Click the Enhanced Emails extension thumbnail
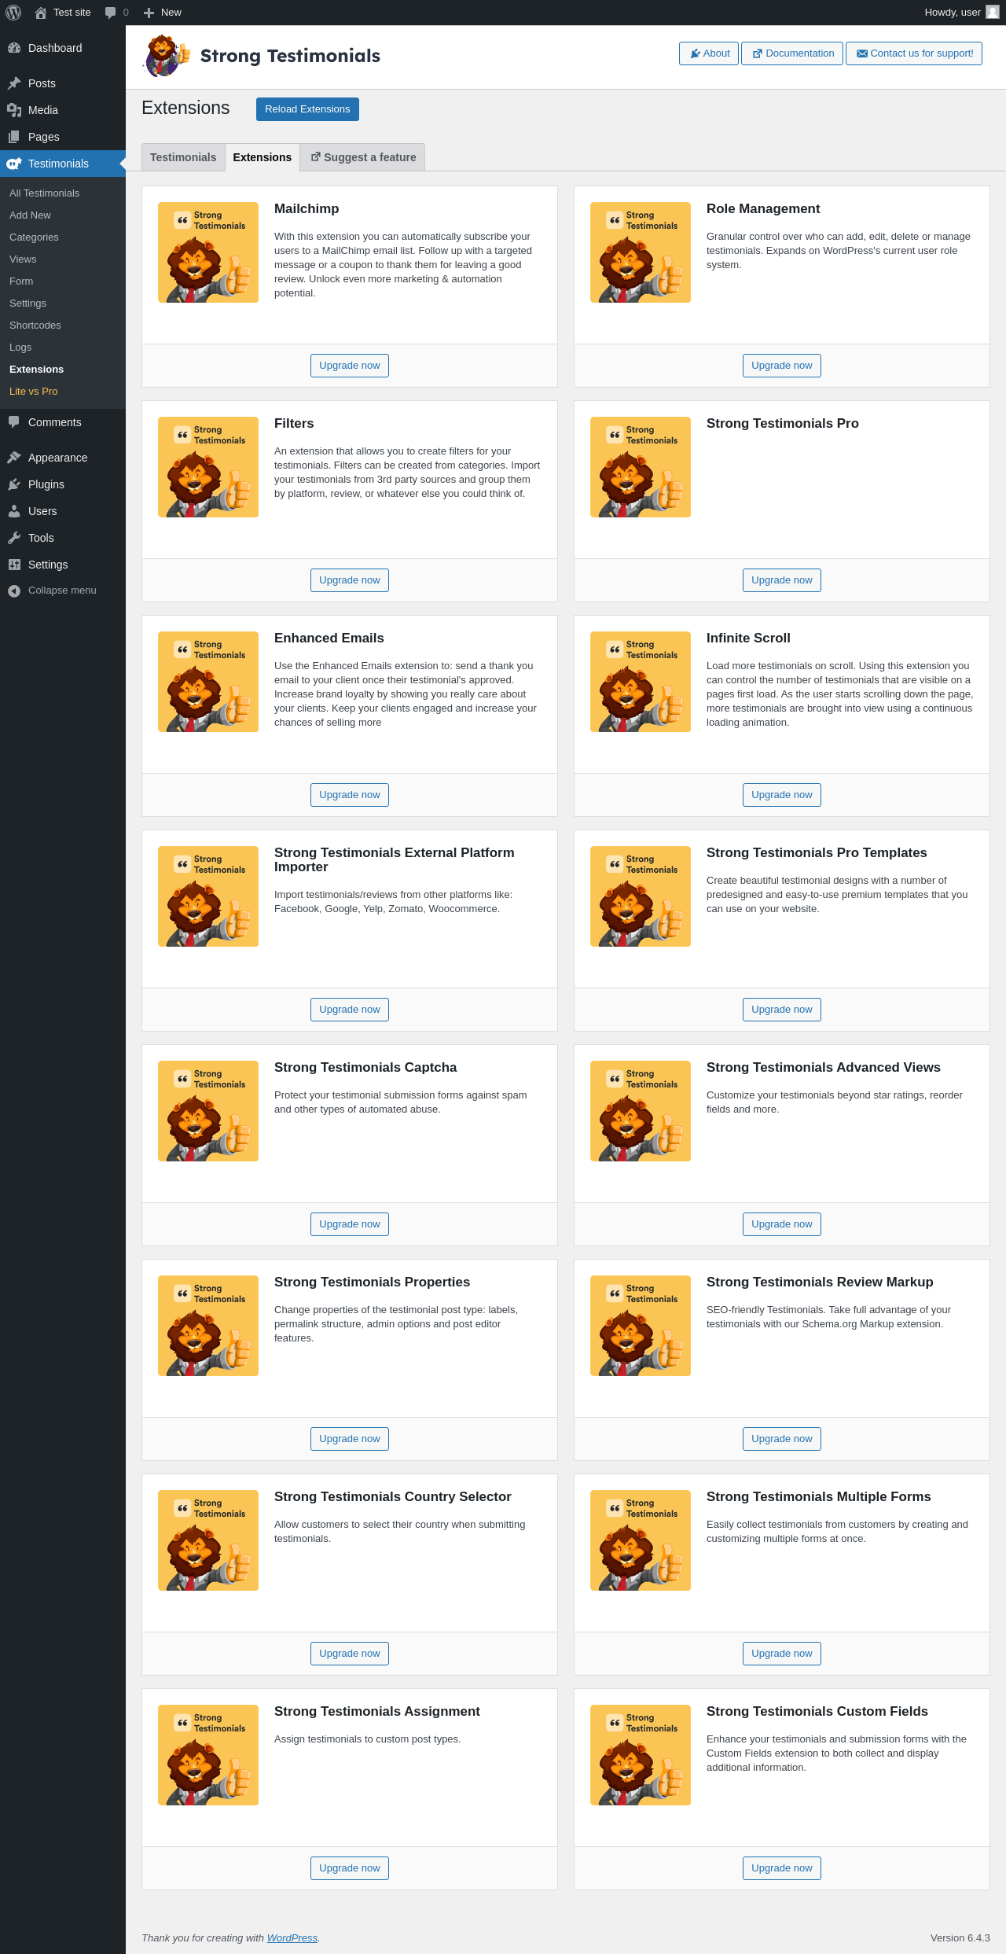This screenshot has height=1954, width=1006. coord(208,682)
